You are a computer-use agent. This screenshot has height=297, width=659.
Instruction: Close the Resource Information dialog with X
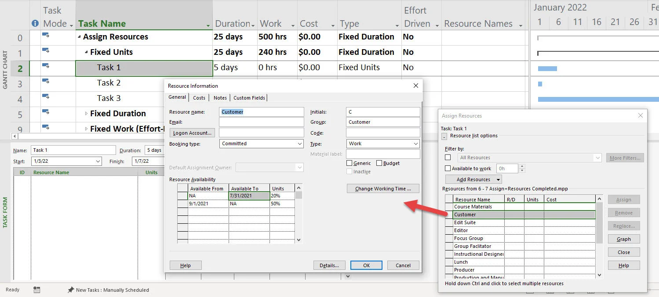tap(415, 86)
